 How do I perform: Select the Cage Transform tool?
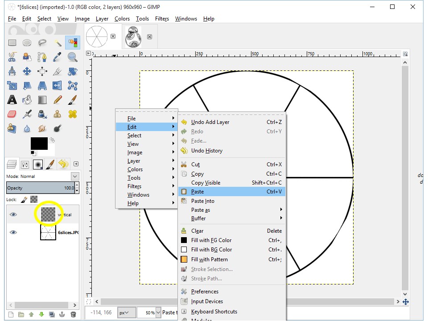pos(72,86)
